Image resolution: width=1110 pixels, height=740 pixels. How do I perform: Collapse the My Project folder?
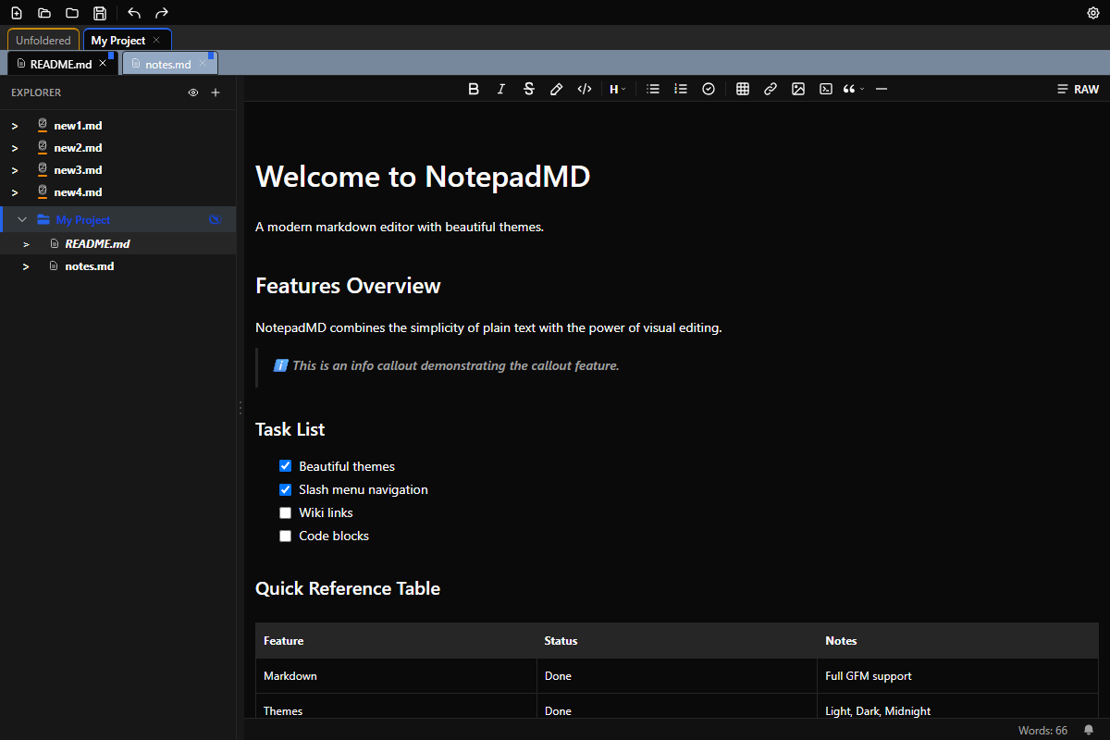[x=21, y=219]
